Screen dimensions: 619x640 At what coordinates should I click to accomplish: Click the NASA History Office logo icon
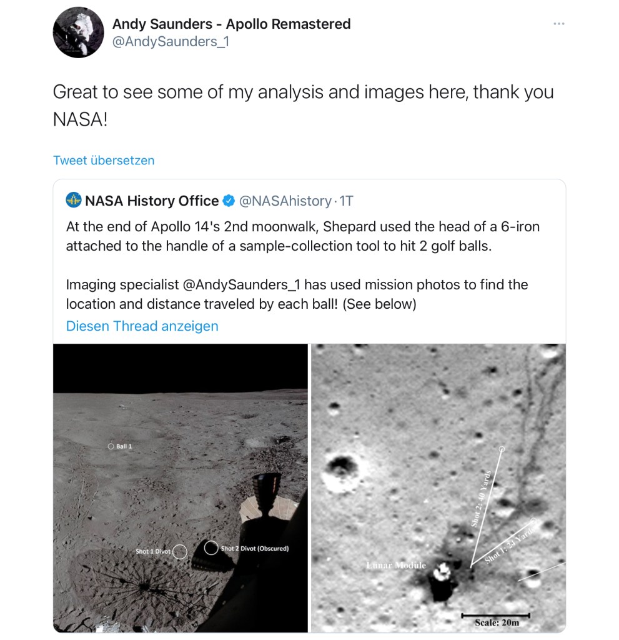(x=74, y=201)
